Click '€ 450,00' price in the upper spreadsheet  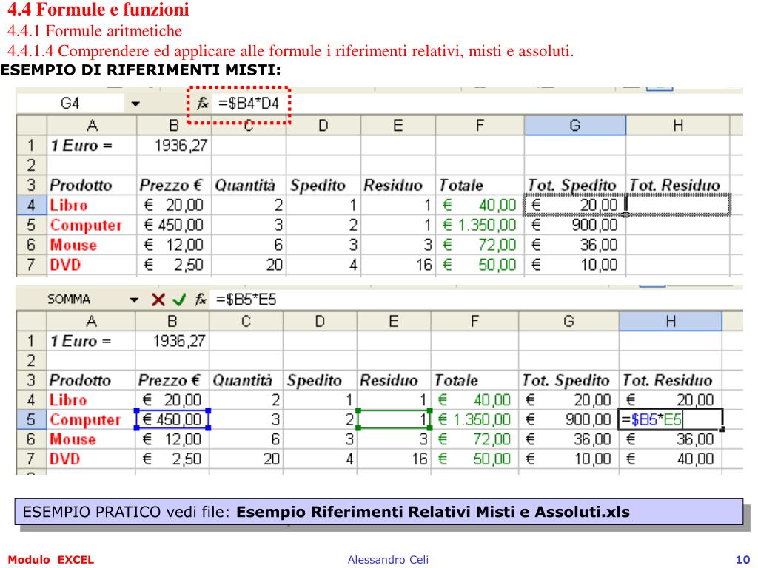point(174,225)
